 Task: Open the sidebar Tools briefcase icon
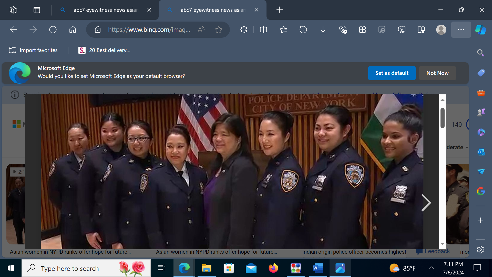(x=481, y=93)
